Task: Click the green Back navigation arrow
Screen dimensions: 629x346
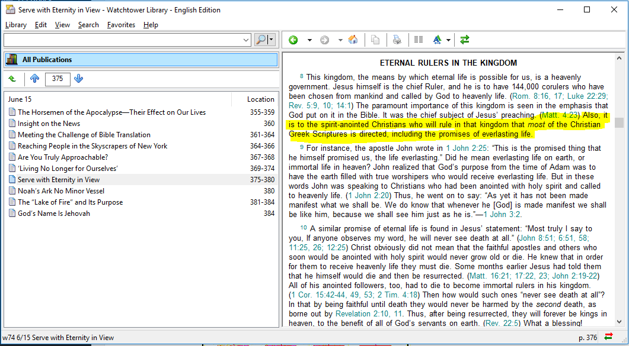Action: click(293, 40)
